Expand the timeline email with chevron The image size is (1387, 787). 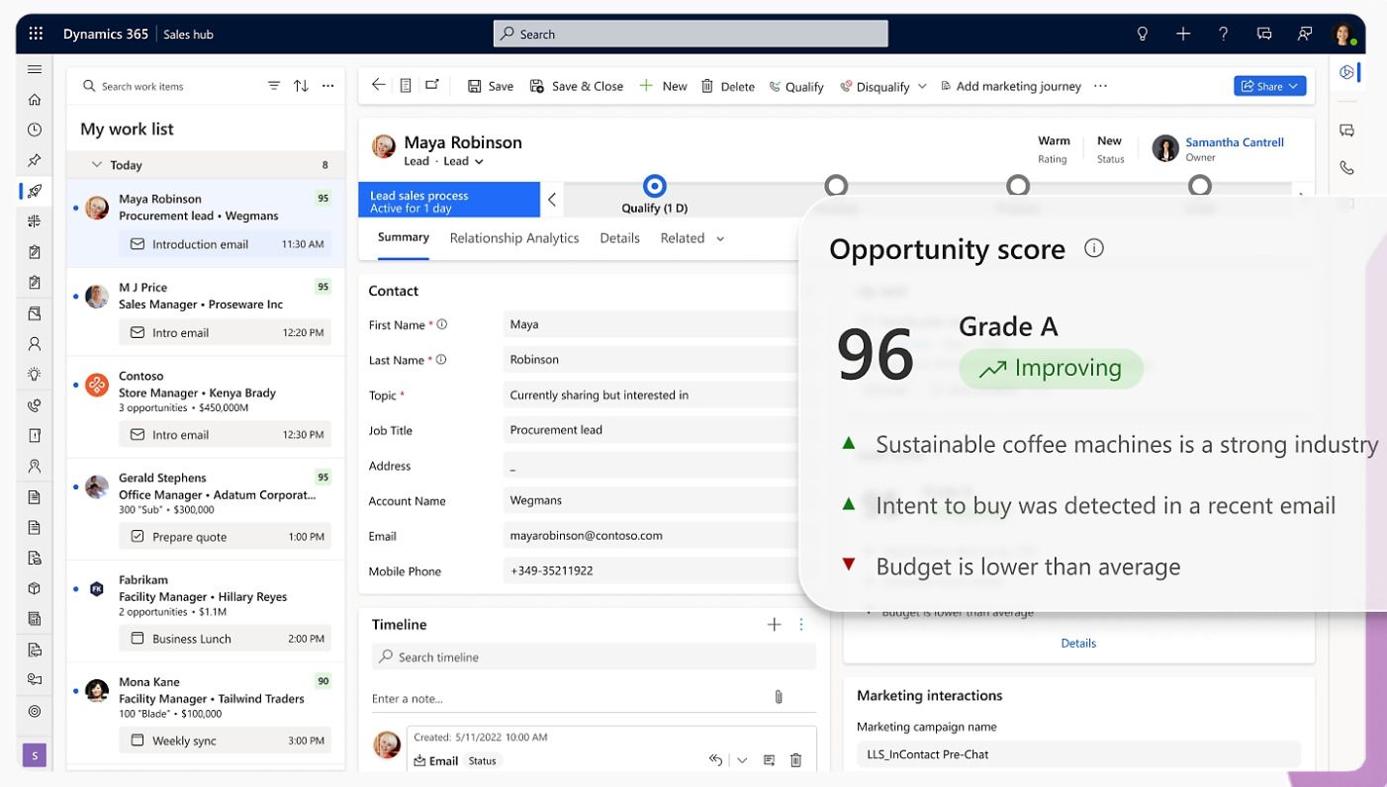743,760
